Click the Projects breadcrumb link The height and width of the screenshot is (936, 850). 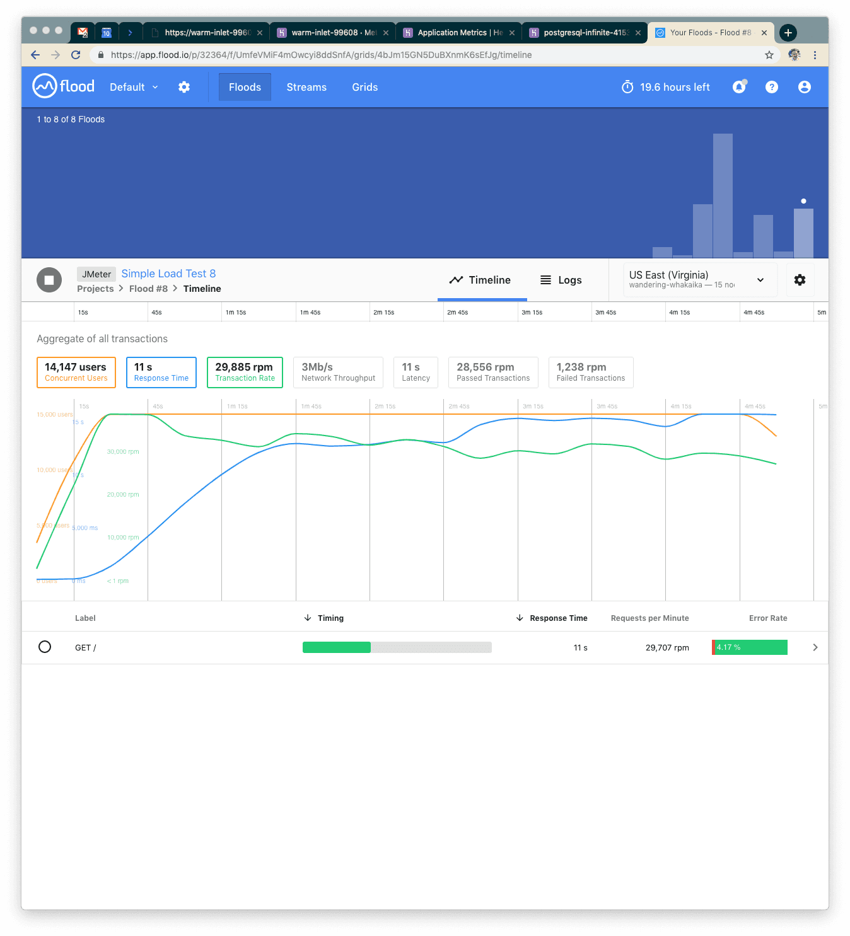pyautogui.click(x=95, y=289)
